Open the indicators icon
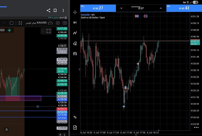 coord(75,33)
